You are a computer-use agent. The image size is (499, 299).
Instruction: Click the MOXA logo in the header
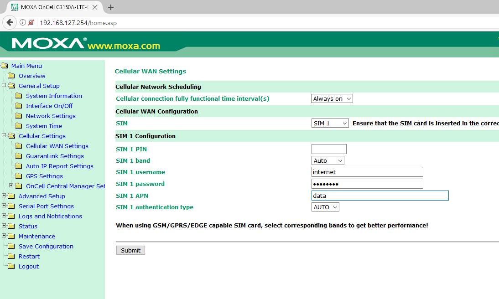pos(49,43)
